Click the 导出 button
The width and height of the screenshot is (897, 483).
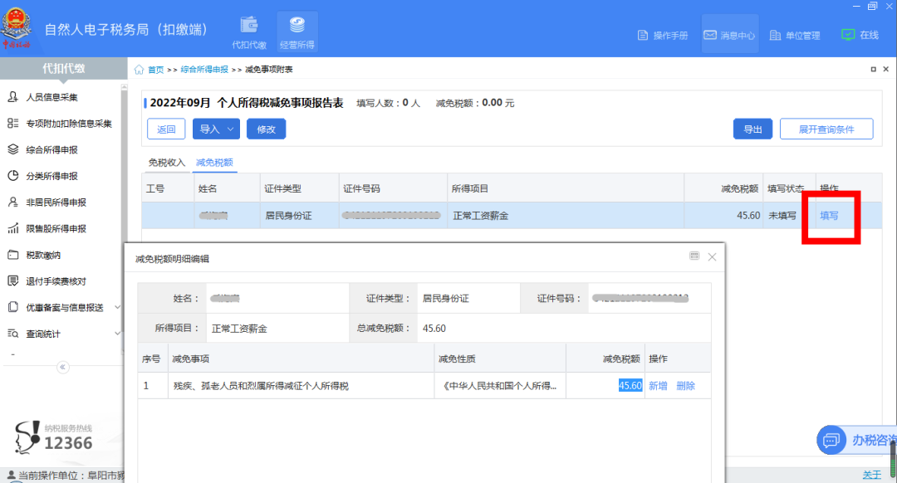point(752,129)
